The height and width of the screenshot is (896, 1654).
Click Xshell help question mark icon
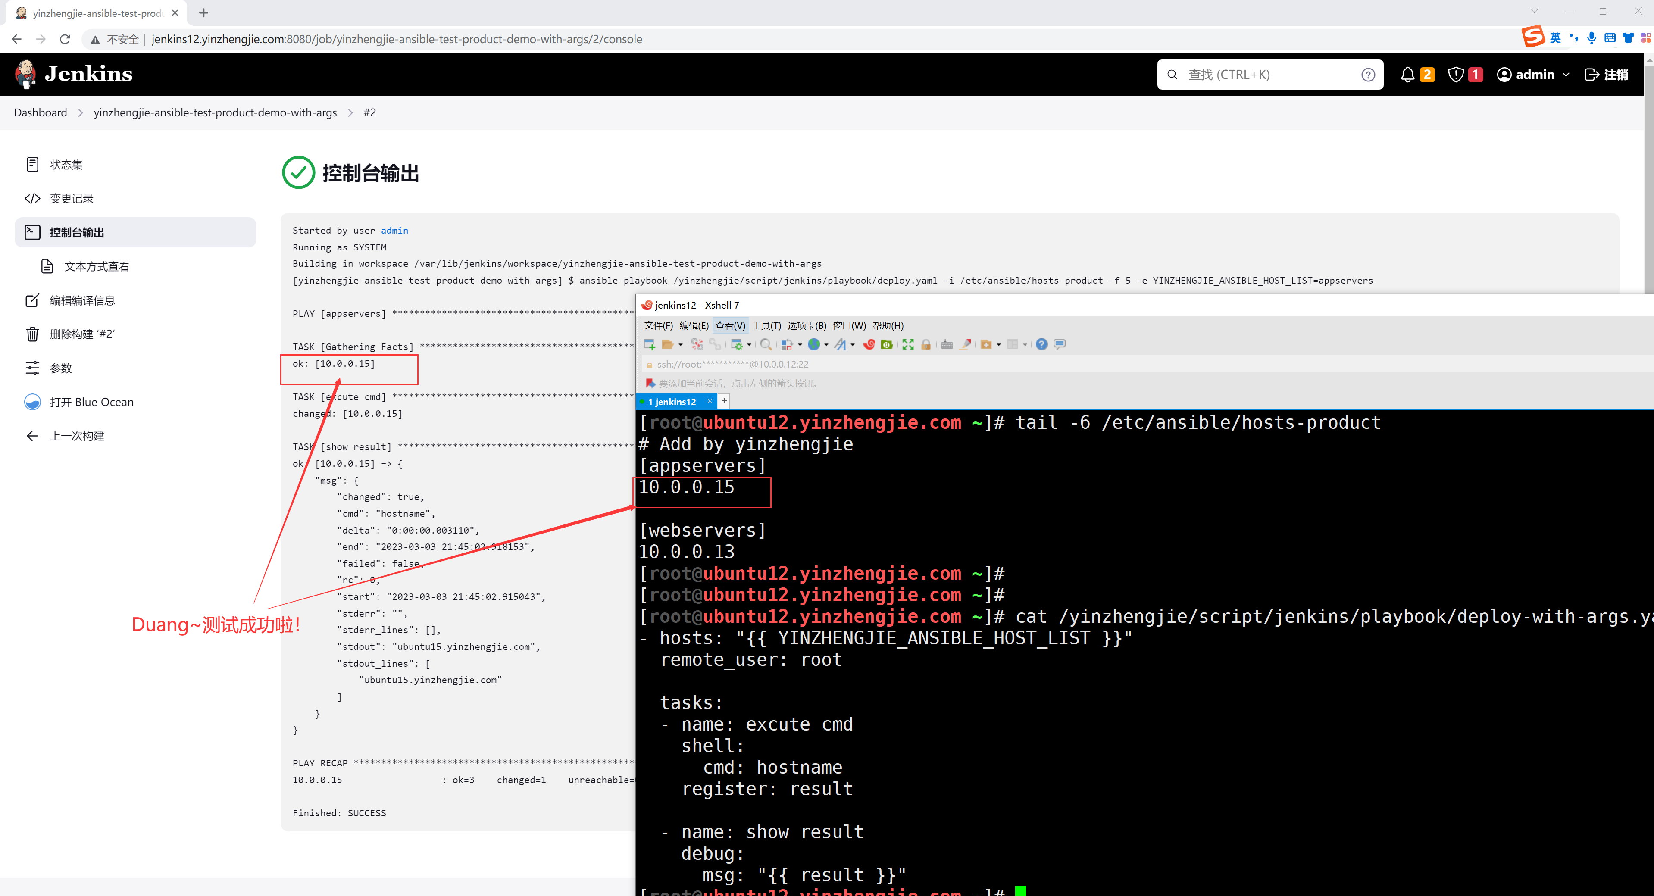click(x=1041, y=345)
